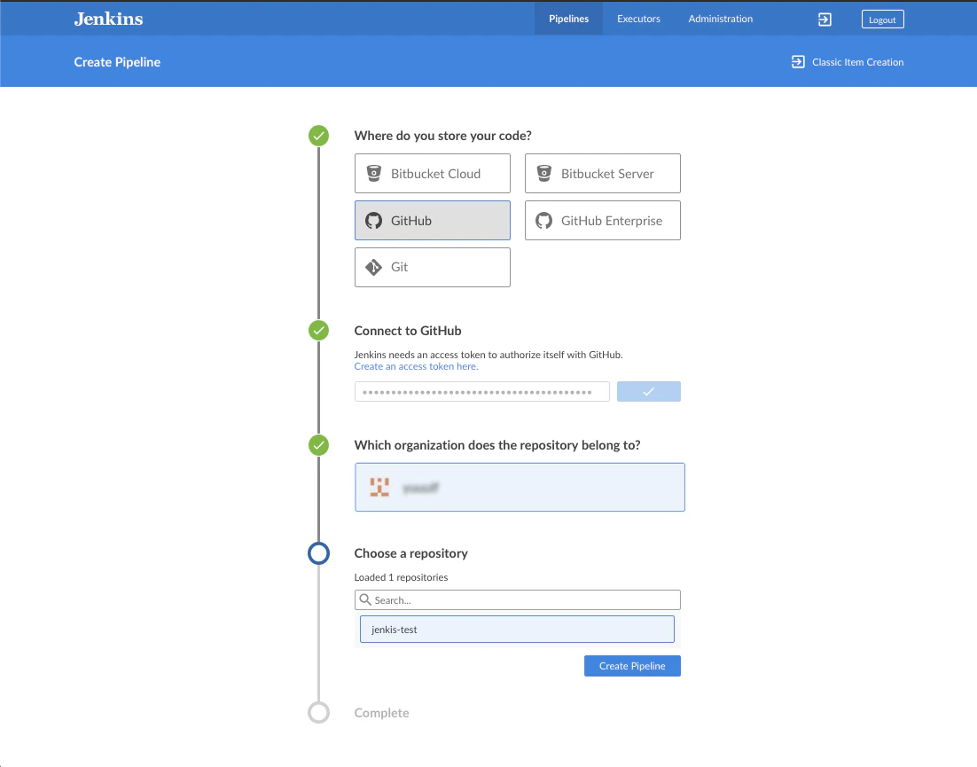Click the exit-to-classic icon in the top bar
Image resolution: width=977 pixels, height=767 pixels.
click(x=825, y=20)
